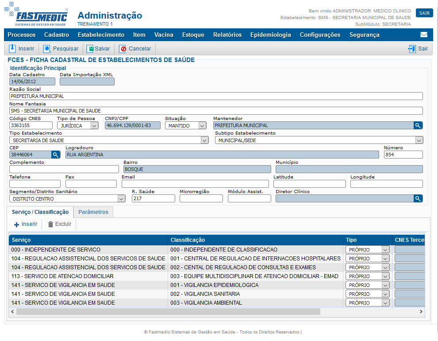Click into the Email field
438x341 pixels.
195,184
